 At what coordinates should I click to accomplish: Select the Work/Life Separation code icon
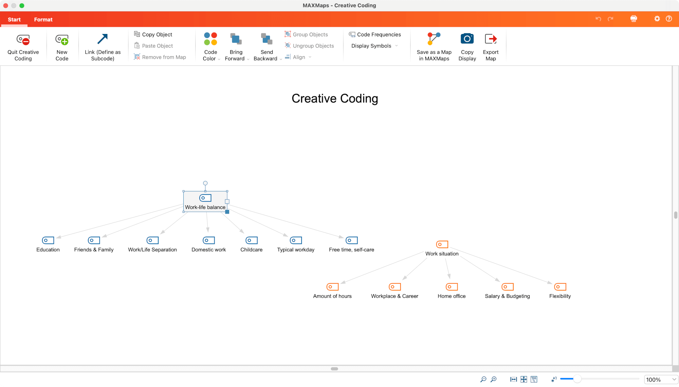click(x=152, y=240)
